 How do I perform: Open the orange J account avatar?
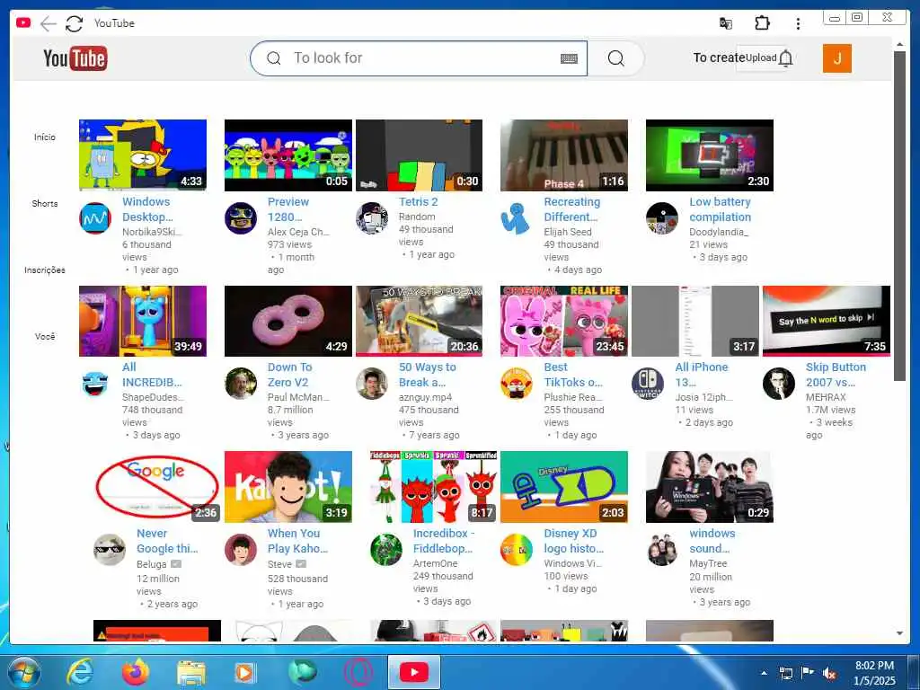pyautogui.click(x=836, y=58)
